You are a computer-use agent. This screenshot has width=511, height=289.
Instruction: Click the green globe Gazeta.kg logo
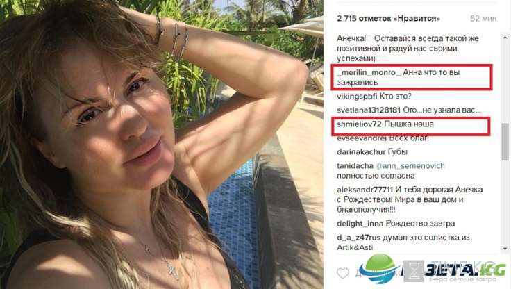coord(380,268)
